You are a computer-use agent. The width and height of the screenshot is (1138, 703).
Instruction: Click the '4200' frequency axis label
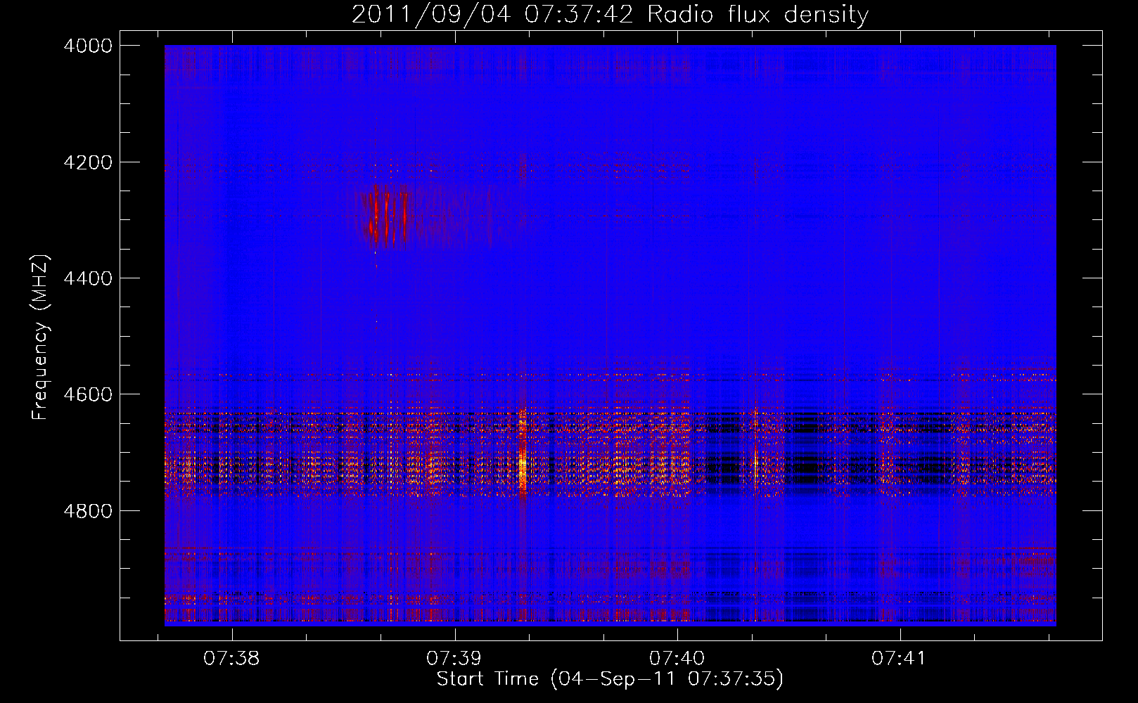click(87, 162)
